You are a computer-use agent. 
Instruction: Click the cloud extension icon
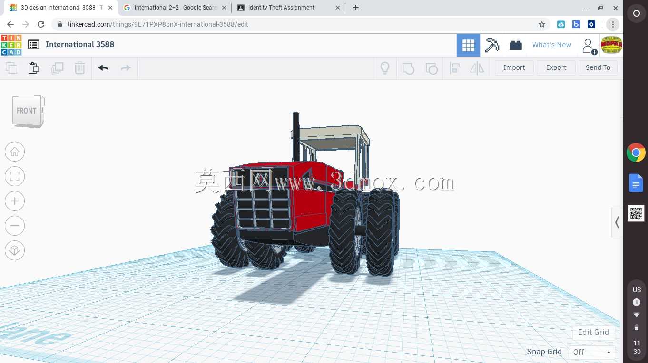pyautogui.click(x=561, y=24)
